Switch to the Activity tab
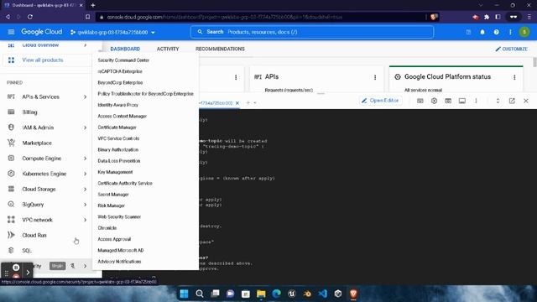Image resolution: width=537 pixels, height=302 pixels. (168, 49)
